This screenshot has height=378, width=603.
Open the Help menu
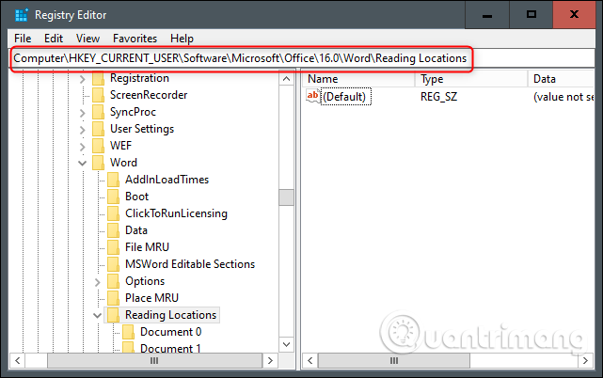click(182, 39)
